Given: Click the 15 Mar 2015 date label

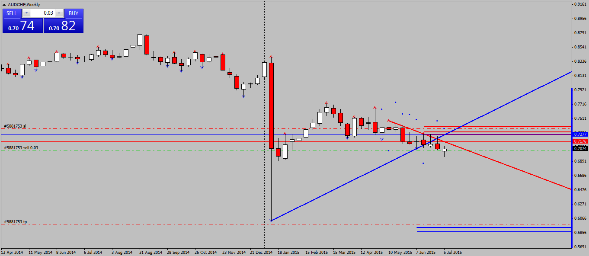Looking at the screenshot, I should click(344, 253).
